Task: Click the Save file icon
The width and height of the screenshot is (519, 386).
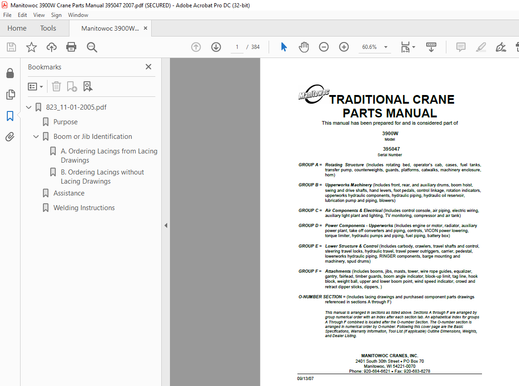Action: (11, 47)
